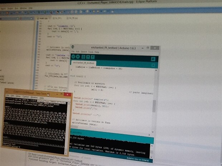Open the Eclipse Help menu
The width and height of the screenshot is (222, 166).
pos(30,8)
